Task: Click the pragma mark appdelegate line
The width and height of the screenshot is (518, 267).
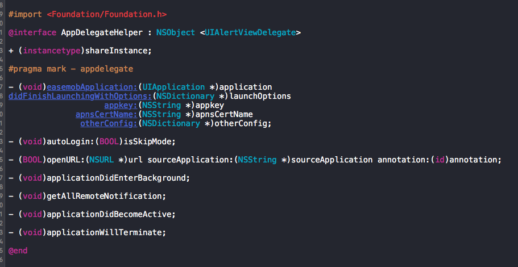Action: click(71, 69)
